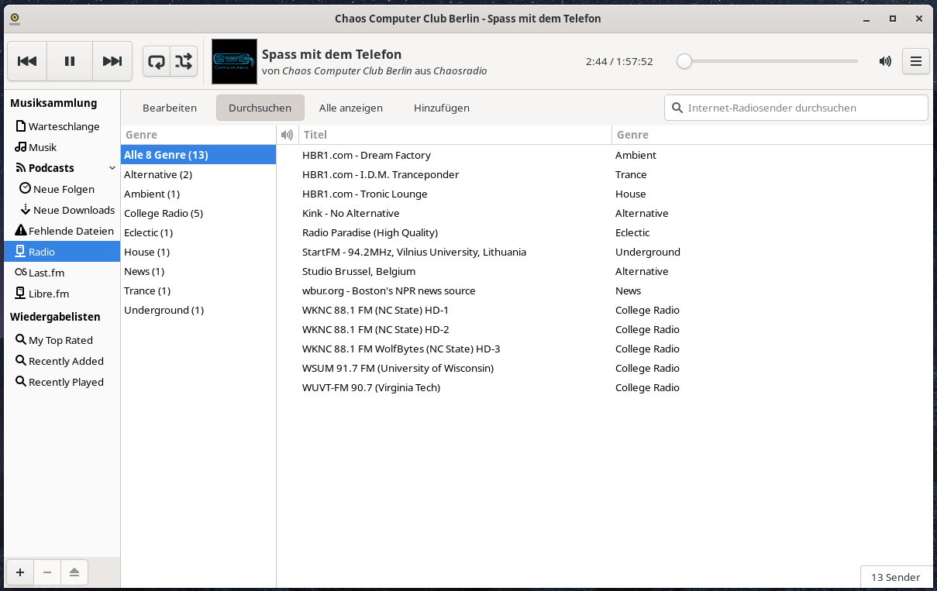Viewport: 937px width, 591px height.
Task: Sort stations by Titel column header
Action: tap(454, 135)
